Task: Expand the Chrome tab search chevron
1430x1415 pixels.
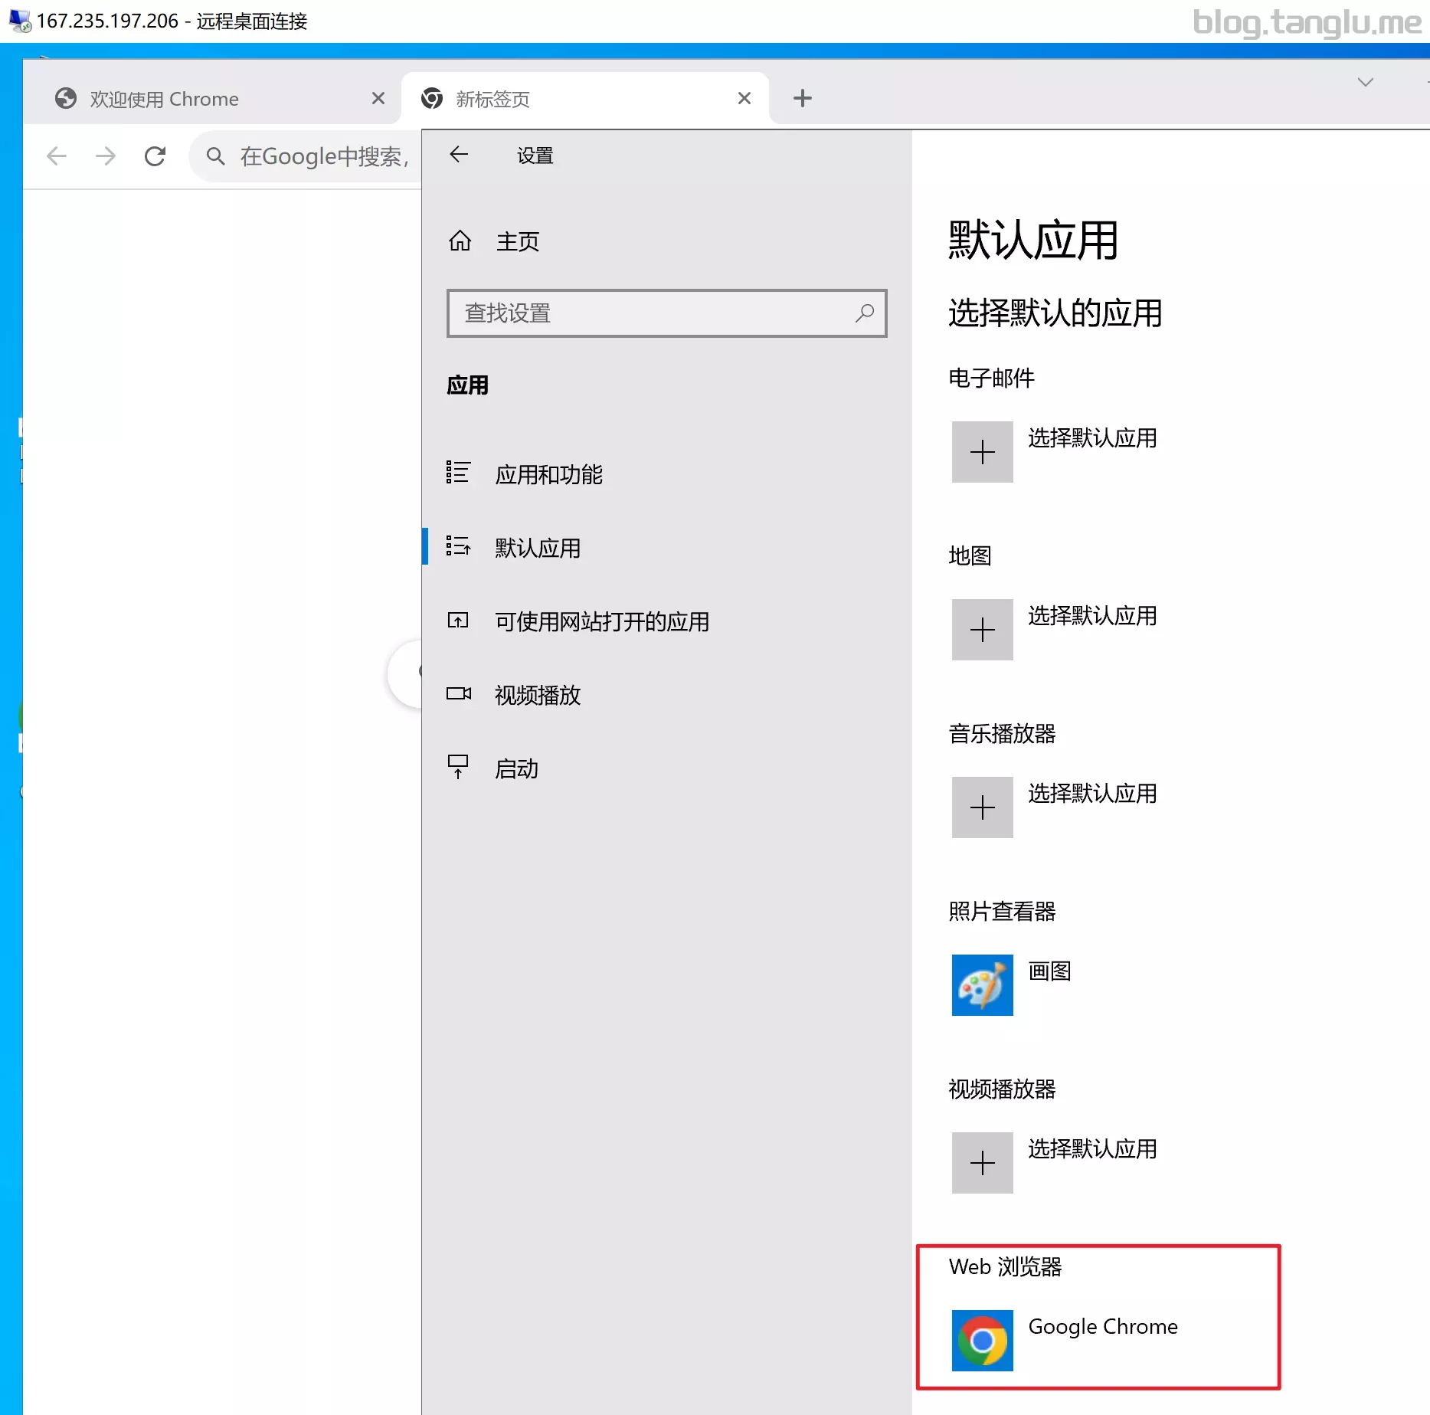Action: tap(1365, 82)
